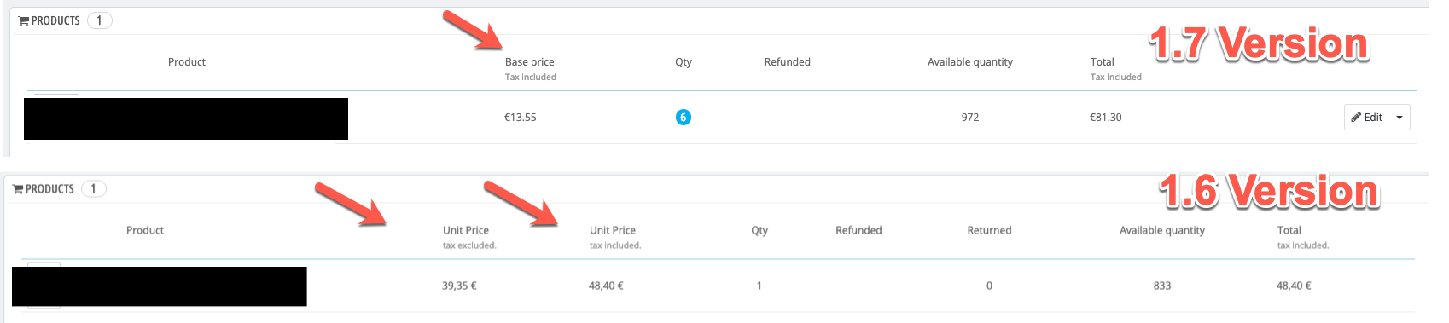Click the blue quantity badge showing 6

684,118
